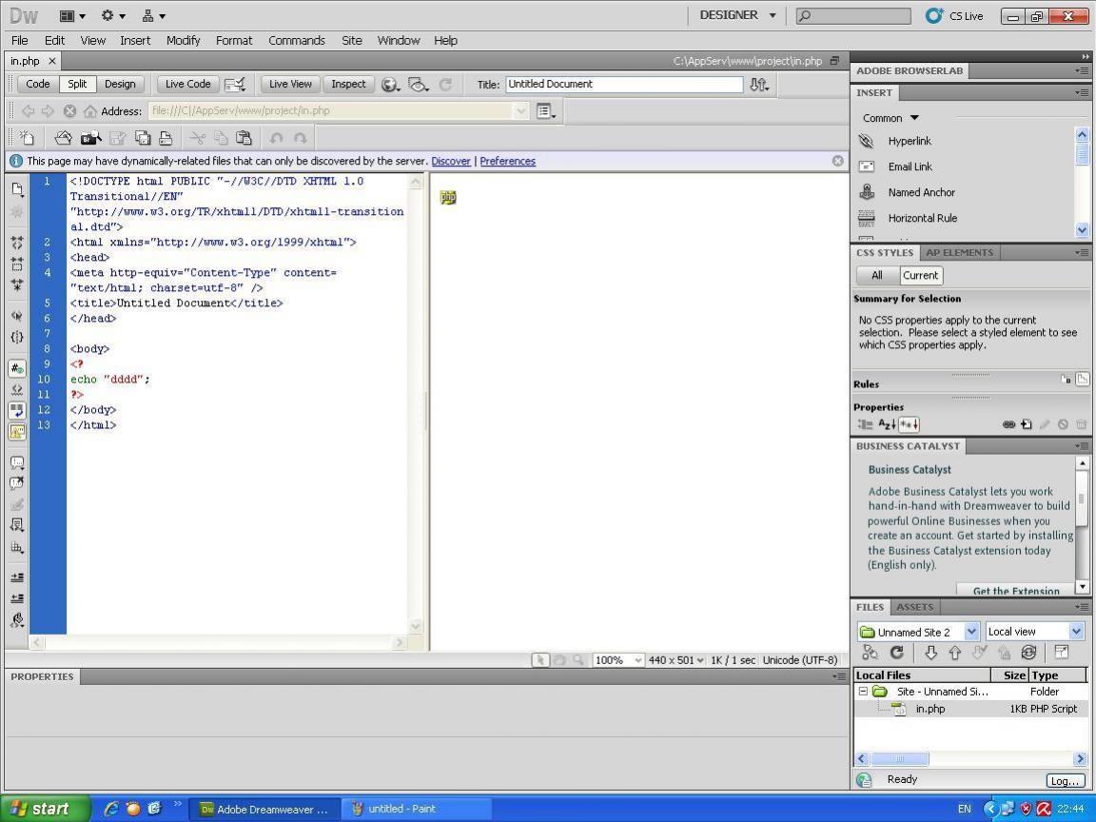
Task: Click in the Title text field
Action: coord(623,84)
